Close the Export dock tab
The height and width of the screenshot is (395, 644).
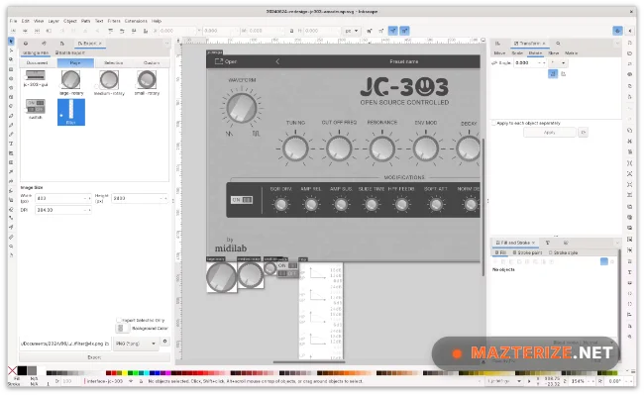tap(100, 44)
